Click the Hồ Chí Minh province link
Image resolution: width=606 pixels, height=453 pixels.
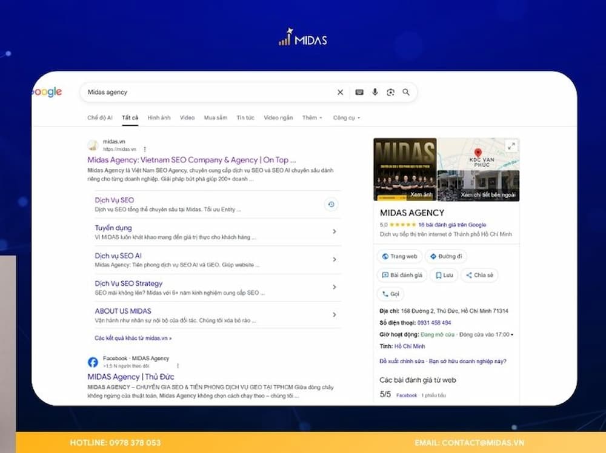tap(410, 346)
